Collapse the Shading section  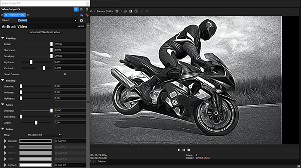click(3, 81)
